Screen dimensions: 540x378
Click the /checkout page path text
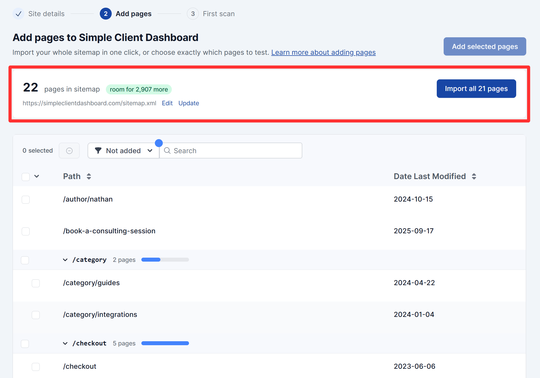[x=80, y=366]
